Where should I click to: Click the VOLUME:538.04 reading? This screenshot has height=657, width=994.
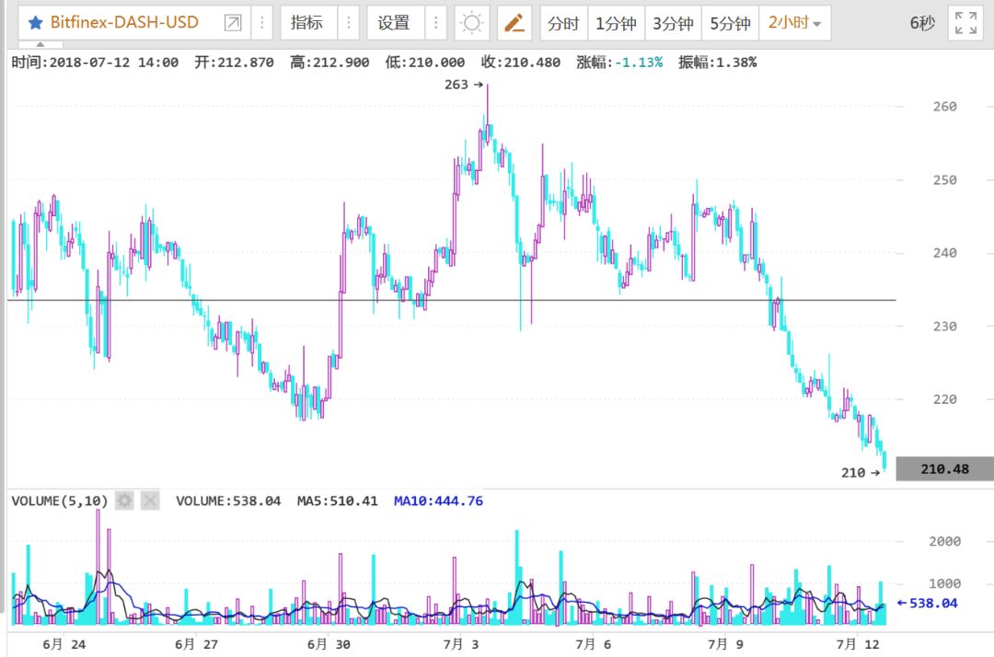point(228,501)
